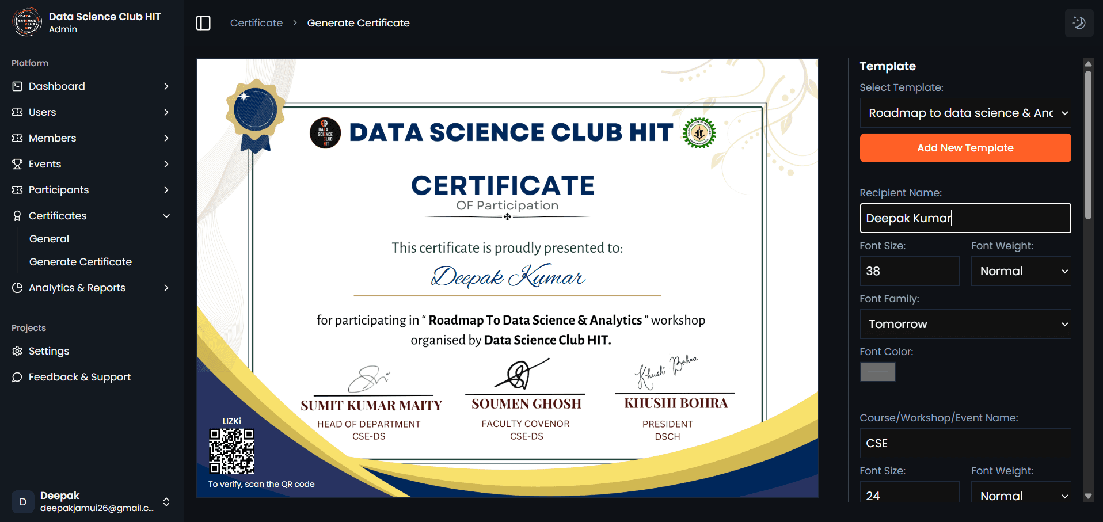This screenshot has height=522, width=1103.
Task: Open the Font Weight dropdown set to Normal
Action: tap(1021, 270)
